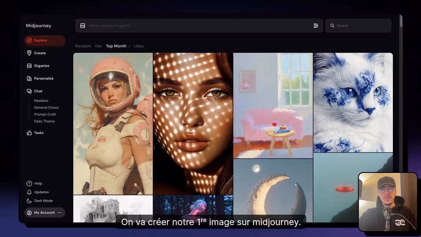The image size is (421, 237).
Task: Click the Personalize icon in sidebar
Action: tap(29, 78)
